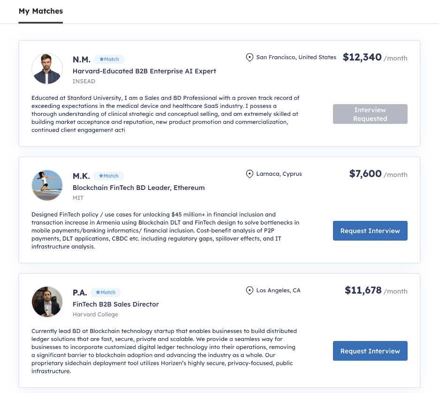
Task: Request Interview with P.A.
Action: pyautogui.click(x=370, y=351)
